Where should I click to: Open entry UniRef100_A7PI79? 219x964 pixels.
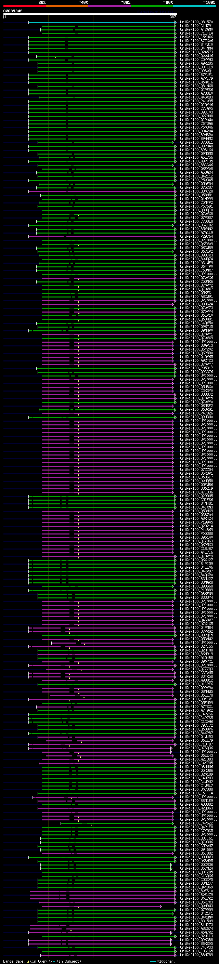196,79
